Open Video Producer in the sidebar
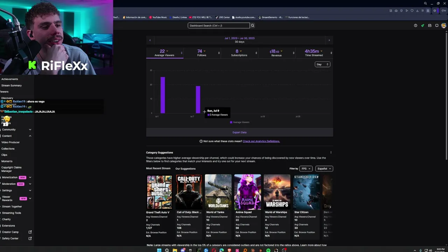Screen dimensions: 448x252 (10, 142)
